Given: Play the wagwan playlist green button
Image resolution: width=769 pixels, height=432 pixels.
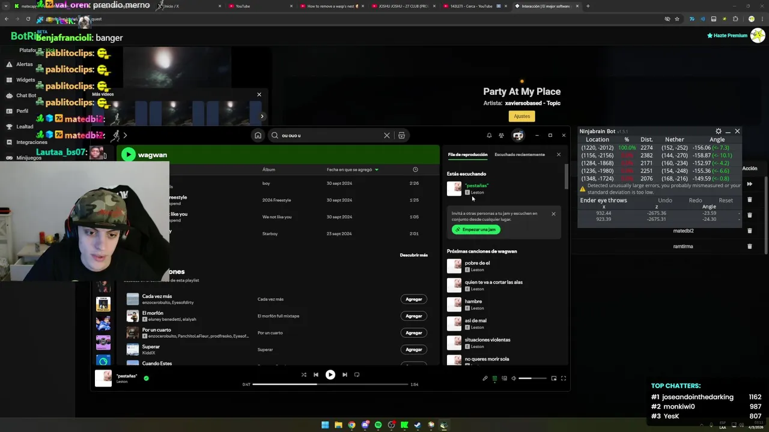Looking at the screenshot, I should [x=128, y=155].
